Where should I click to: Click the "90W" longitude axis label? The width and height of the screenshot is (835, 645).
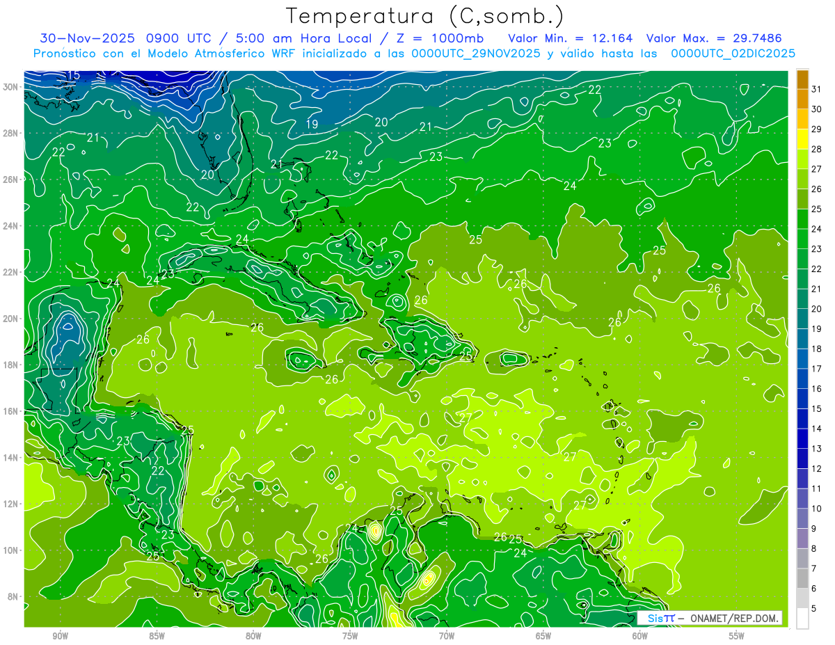60,636
